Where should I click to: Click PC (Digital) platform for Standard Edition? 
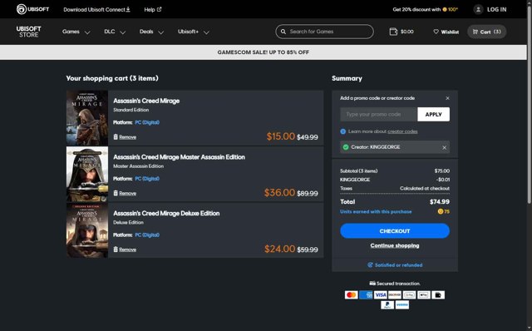click(x=147, y=122)
